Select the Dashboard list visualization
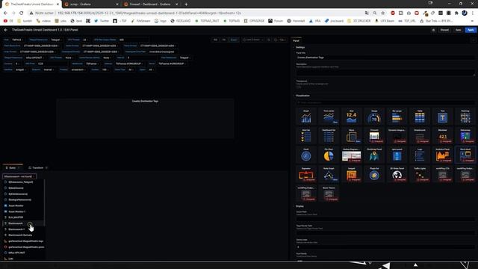The height and width of the screenshot is (269, 478). tap(329, 135)
